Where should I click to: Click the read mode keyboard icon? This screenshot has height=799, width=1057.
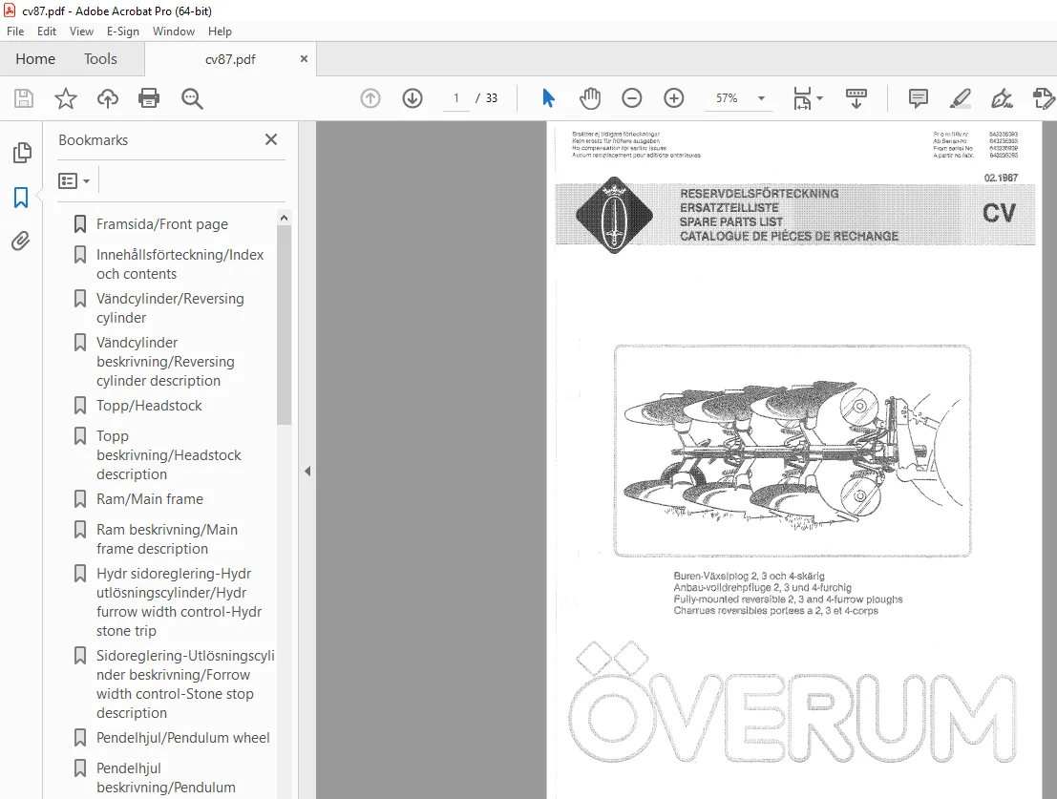point(856,98)
